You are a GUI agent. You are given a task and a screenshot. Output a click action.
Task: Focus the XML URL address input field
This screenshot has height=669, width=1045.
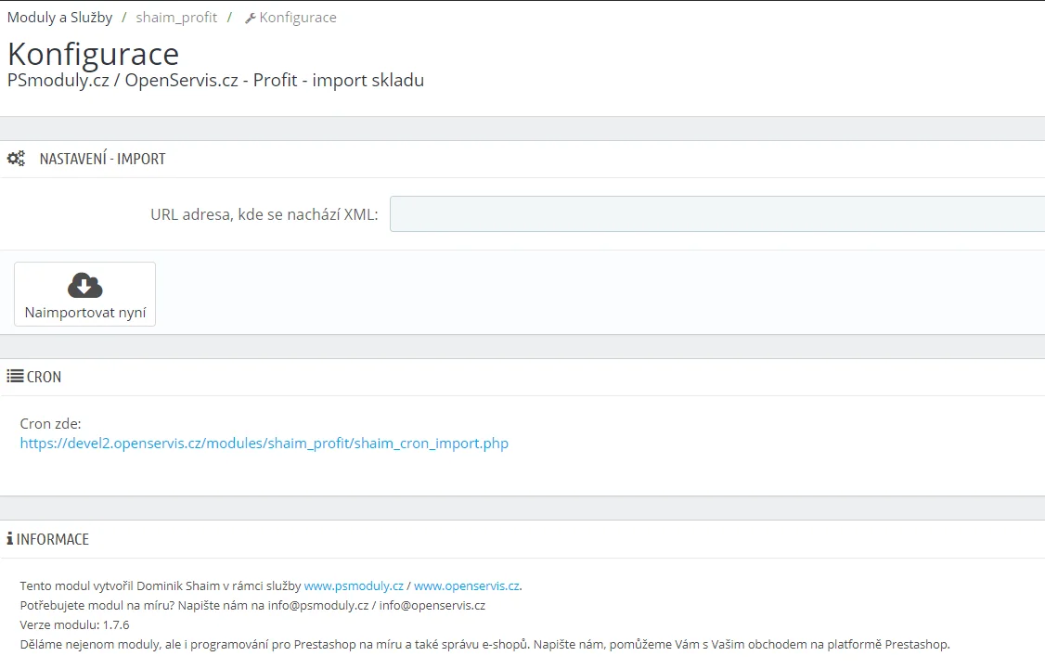[x=716, y=214]
